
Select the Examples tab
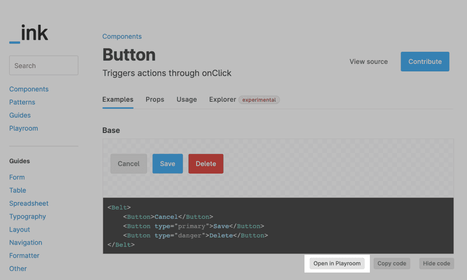click(x=118, y=99)
